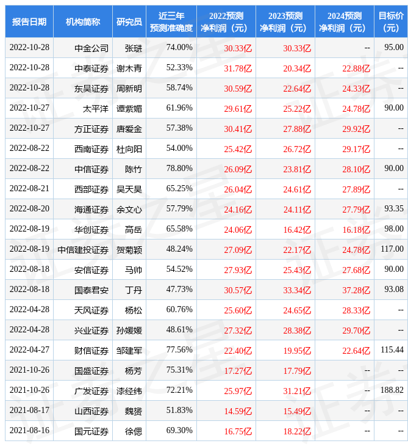Click 2024 forecast 22.88亿

tap(356, 68)
